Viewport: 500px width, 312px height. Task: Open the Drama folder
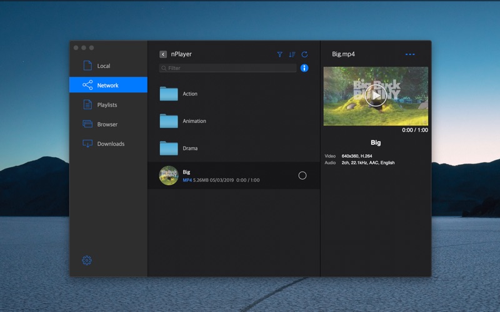189,149
